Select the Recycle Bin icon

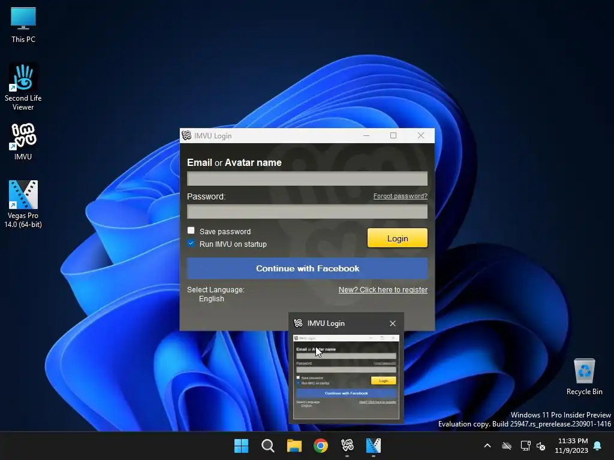pos(584,377)
